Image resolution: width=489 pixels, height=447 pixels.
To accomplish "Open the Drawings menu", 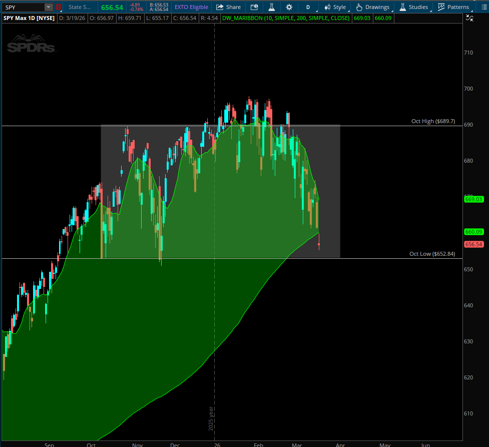I will click(373, 7).
